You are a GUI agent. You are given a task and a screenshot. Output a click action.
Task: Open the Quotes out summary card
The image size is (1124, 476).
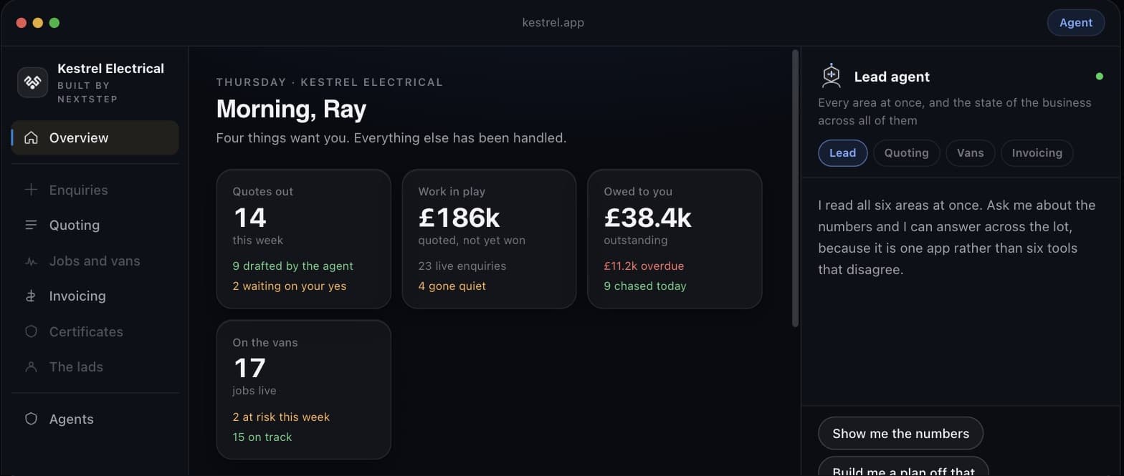tap(303, 239)
